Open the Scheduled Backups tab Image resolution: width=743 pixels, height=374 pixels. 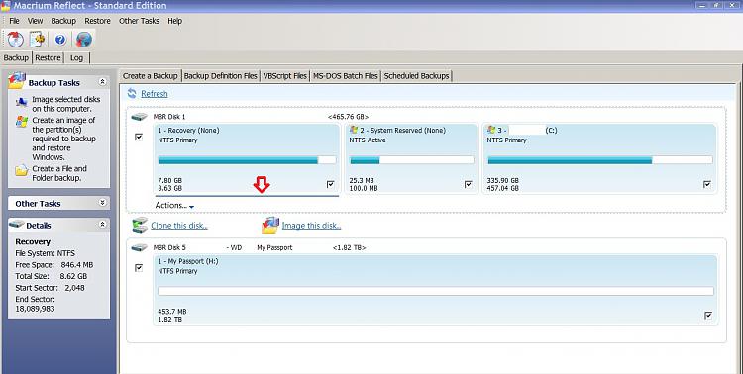pyautogui.click(x=416, y=76)
